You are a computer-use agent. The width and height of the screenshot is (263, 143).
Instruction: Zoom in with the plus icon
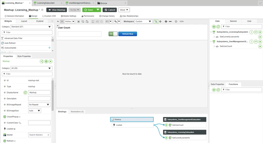coord(166,22)
